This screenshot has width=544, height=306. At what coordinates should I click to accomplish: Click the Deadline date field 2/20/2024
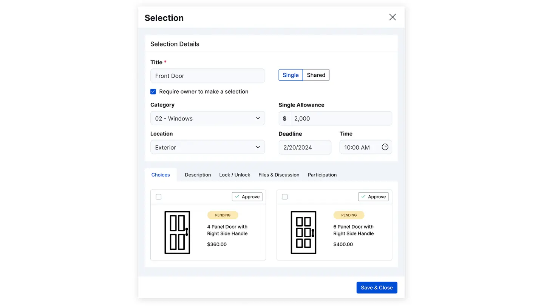tap(305, 147)
